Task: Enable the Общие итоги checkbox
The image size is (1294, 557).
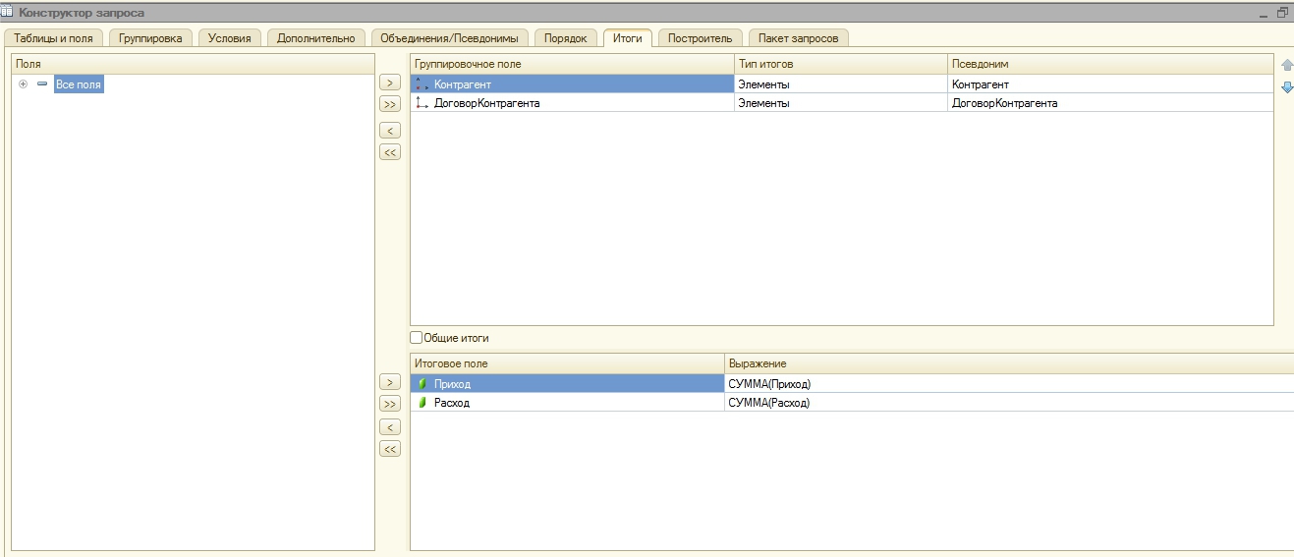Action: [x=417, y=338]
